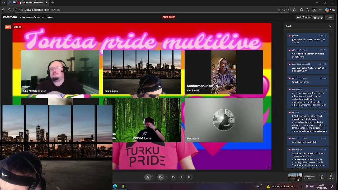
Task: Click the camera permission icon in address bar
Action: (x=288, y=10)
